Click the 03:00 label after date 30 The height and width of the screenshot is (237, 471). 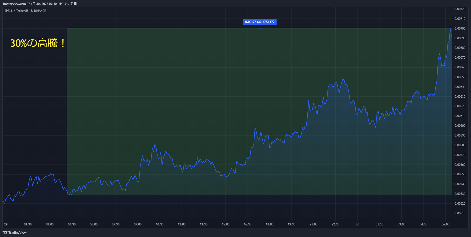point(401,224)
